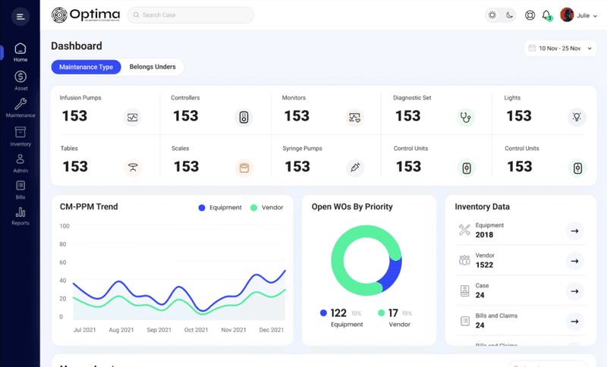Click the blue Equipment legend swatch

(202, 208)
